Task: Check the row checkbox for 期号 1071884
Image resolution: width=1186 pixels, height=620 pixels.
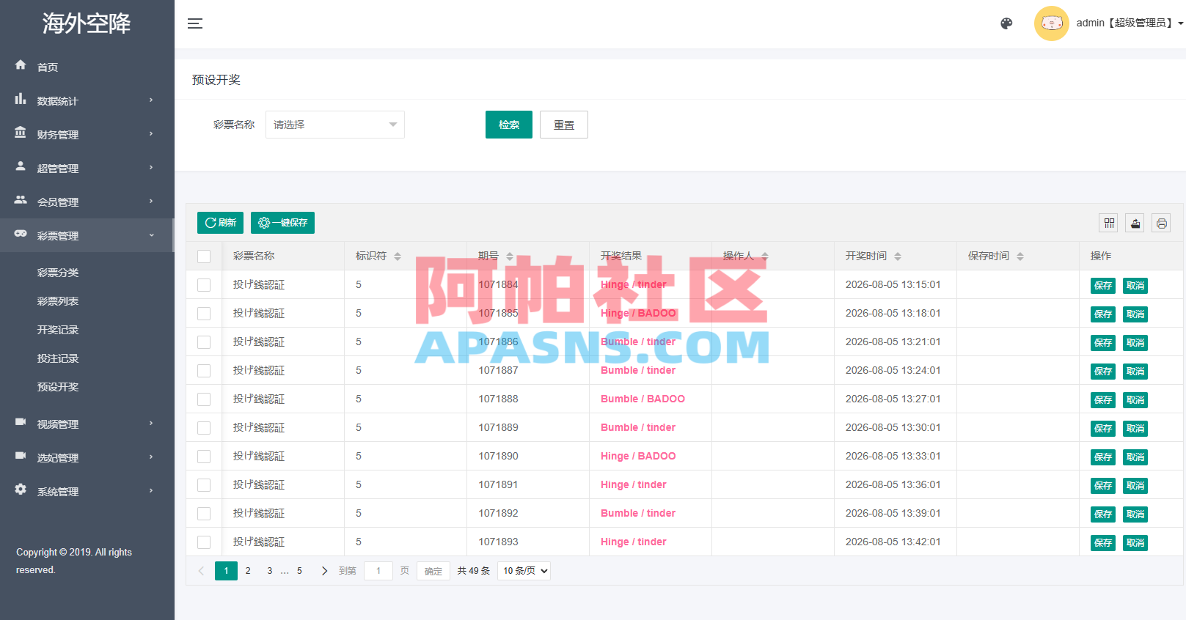Action: tap(204, 285)
